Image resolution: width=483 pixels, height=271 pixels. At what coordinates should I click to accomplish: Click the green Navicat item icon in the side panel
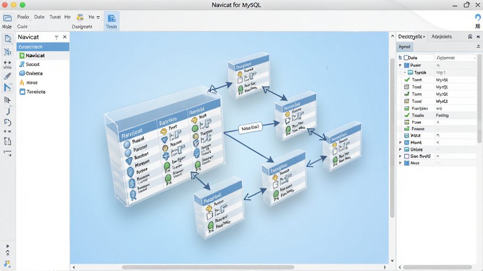tap(22, 56)
